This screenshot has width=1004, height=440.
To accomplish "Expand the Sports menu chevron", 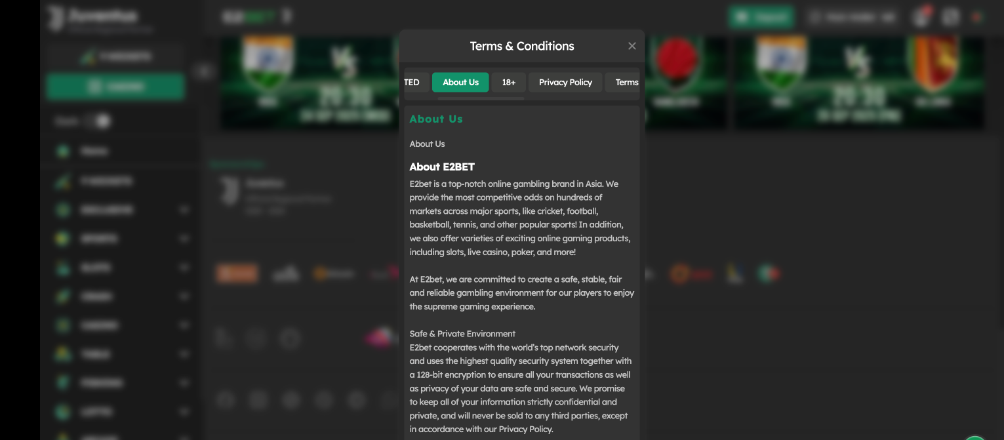I will 184,239.
